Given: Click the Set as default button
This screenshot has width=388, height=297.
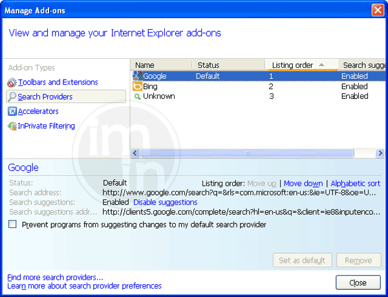Looking at the screenshot, I should tap(303, 260).
